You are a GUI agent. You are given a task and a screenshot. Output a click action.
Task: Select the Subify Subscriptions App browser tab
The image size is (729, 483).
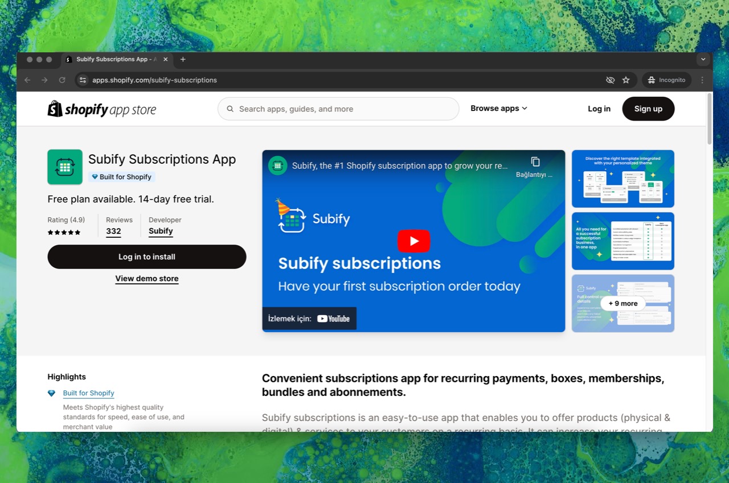(114, 59)
